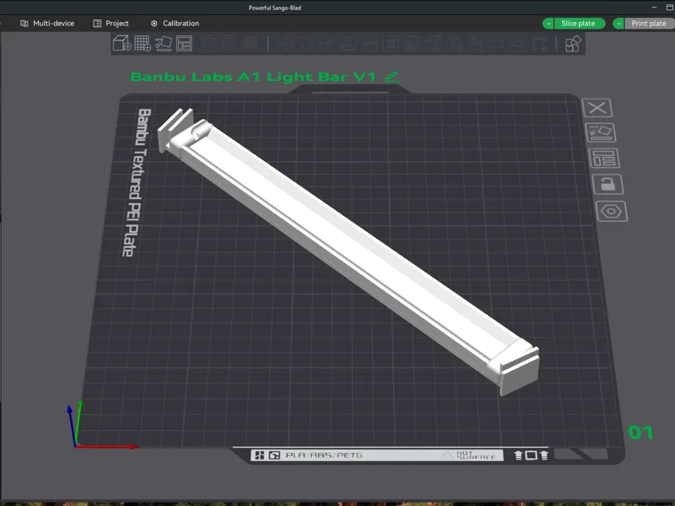Switch to the Multi-device tab
The height and width of the screenshot is (506, 675).
click(47, 24)
